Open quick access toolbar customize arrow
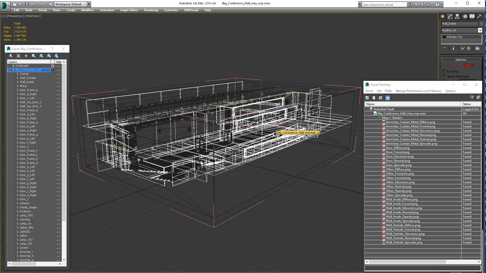486x273 pixels. [89, 4]
